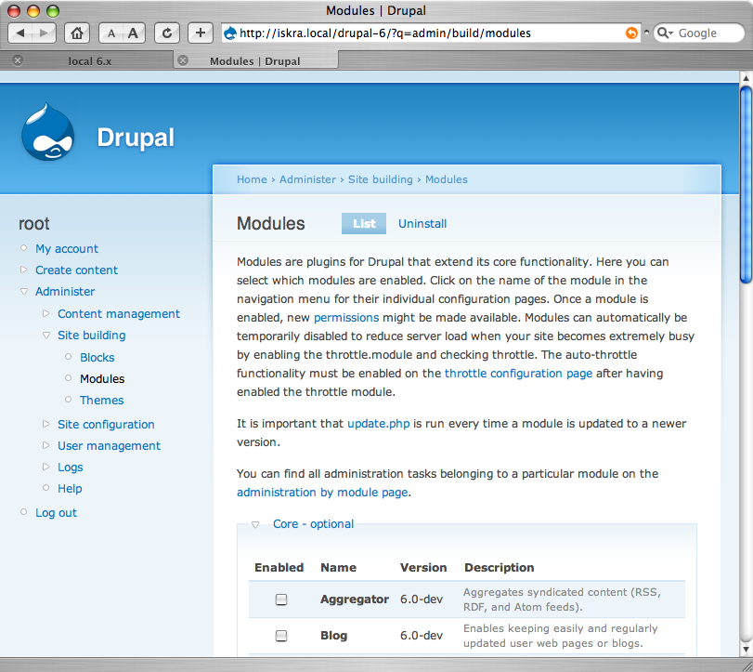Image resolution: width=753 pixels, height=672 pixels.
Task: Enable the Aggregator module checkbox
Action: [x=281, y=600]
